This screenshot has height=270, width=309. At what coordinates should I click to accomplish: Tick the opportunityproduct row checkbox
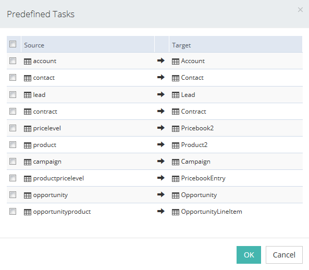[x=13, y=212]
